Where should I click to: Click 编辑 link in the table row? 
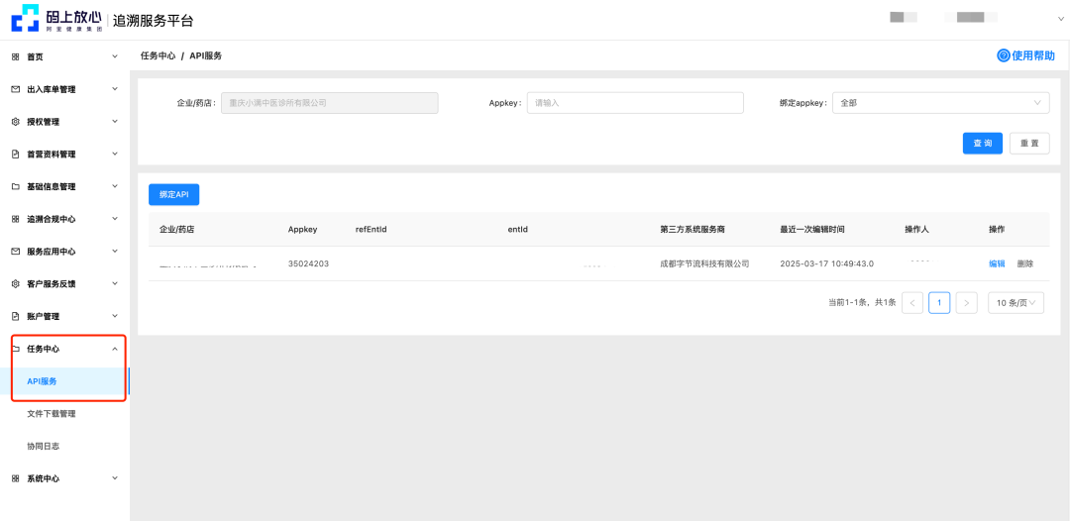tap(997, 263)
